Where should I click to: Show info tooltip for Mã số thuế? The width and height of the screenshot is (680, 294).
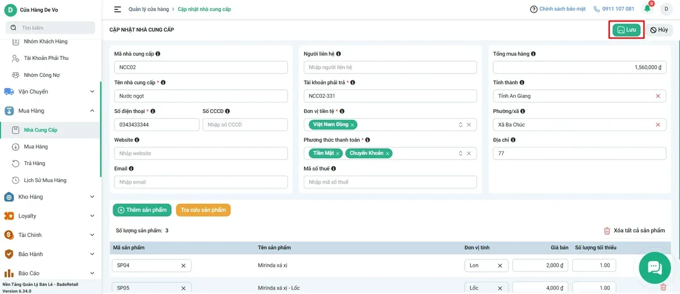point(333,168)
